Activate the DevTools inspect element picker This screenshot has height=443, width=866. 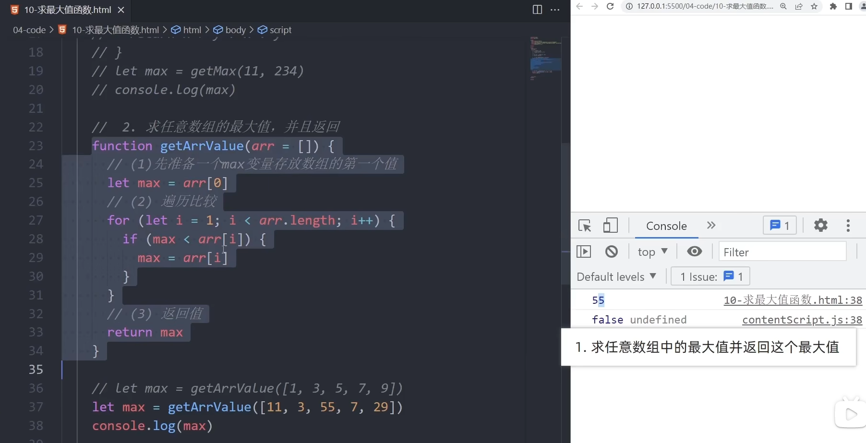pyautogui.click(x=585, y=226)
